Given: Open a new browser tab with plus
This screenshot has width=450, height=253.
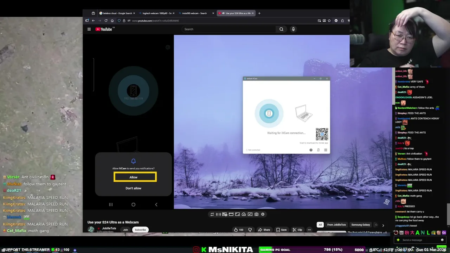Looking at the screenshot, I should pyautogui.click(x=259, y=13).
